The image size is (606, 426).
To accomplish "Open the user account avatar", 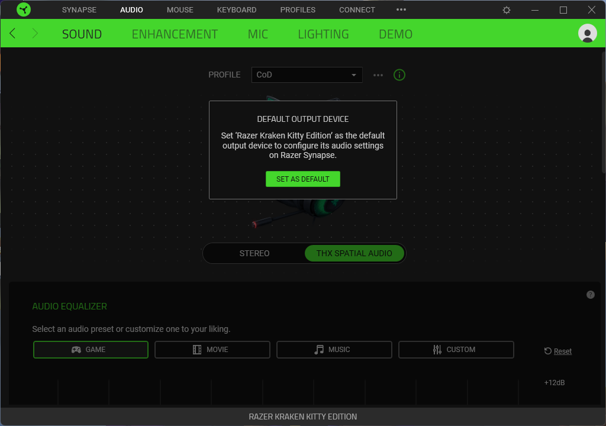I will tap(587, 33).
